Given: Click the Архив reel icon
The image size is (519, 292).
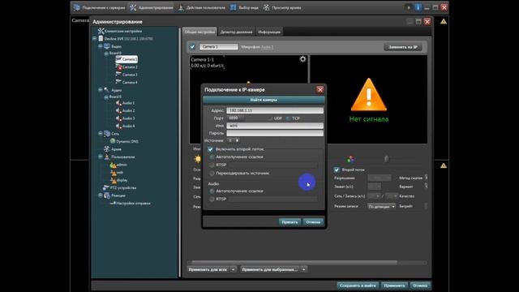Looking at the screenshot, I should point(106,149).
